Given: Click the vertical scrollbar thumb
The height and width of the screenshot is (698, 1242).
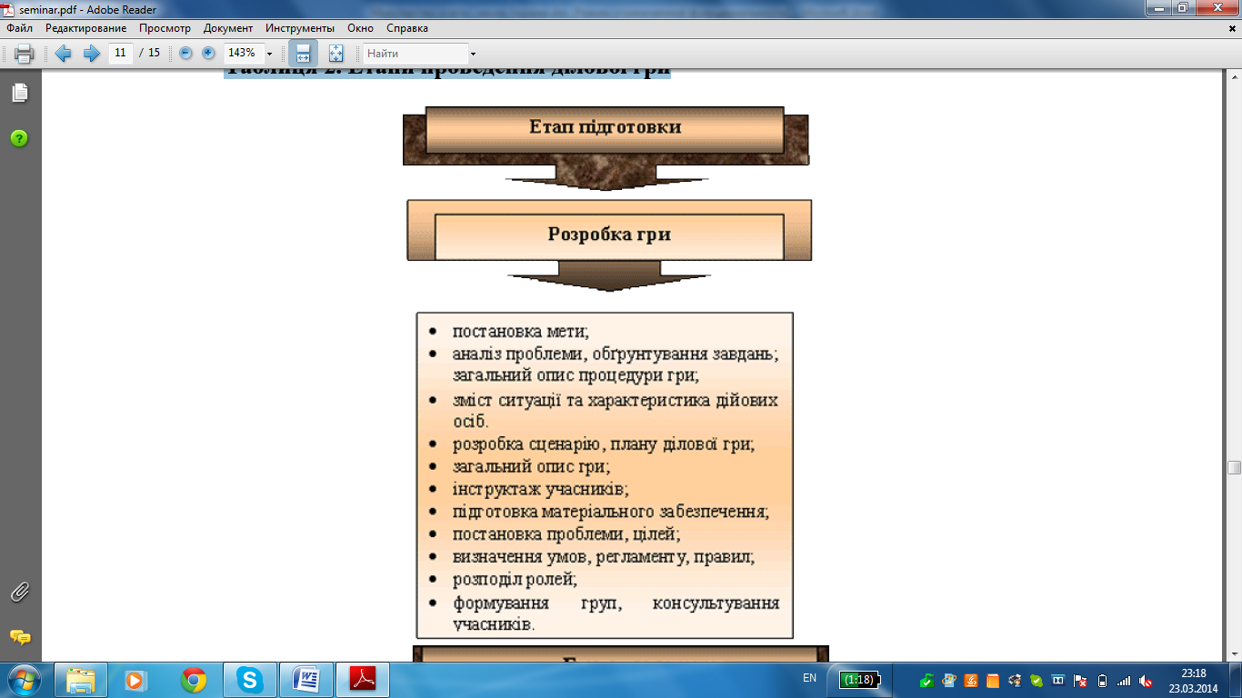Looking at the screenshot, I should [1234, 467].
